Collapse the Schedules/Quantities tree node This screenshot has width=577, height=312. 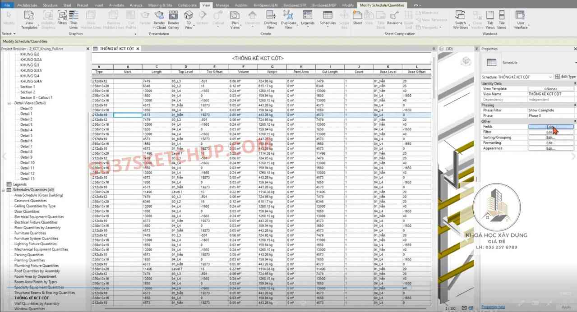pos(4,190)
